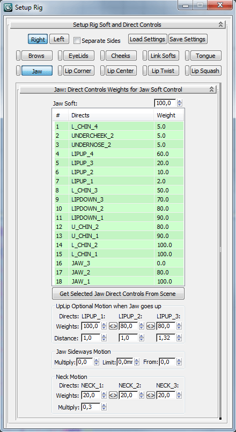
Task: Enable the Separate Sides checkbox
Action: [x=77, y=41]
